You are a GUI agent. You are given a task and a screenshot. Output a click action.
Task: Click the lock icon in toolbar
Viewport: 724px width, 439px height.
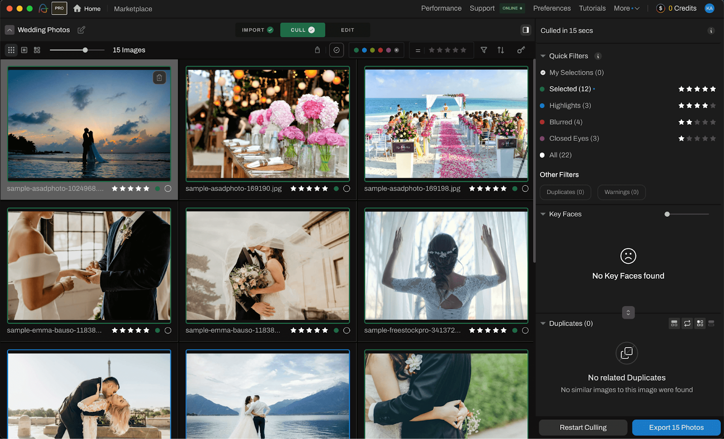(317, 50)
